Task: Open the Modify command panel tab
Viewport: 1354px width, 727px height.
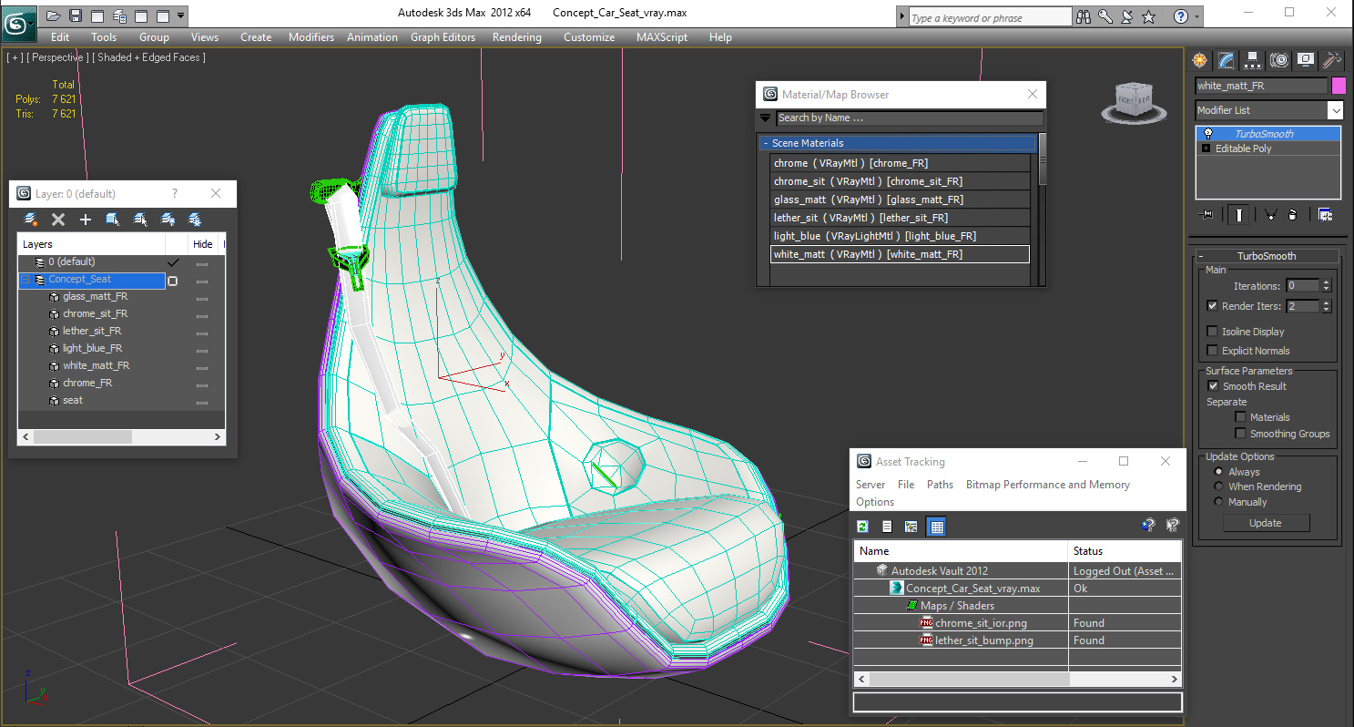Action: pos(1227,60)
